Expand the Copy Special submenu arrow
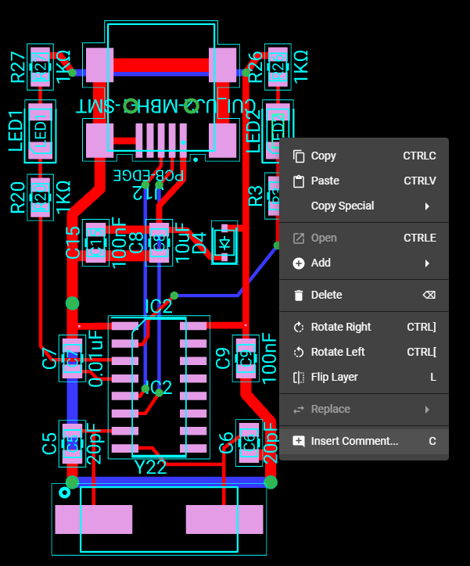470x566 pixels. (x=427, y=206)
